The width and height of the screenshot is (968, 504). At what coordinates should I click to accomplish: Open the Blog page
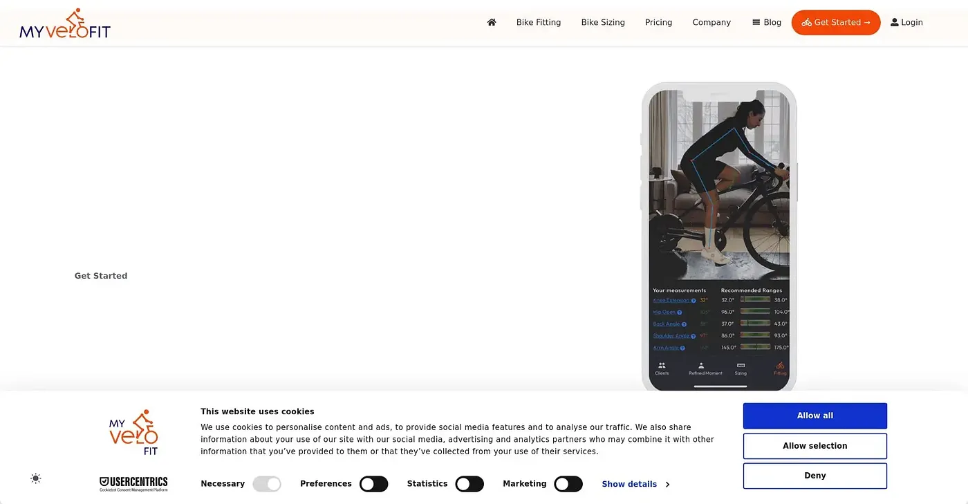(767, 22)
